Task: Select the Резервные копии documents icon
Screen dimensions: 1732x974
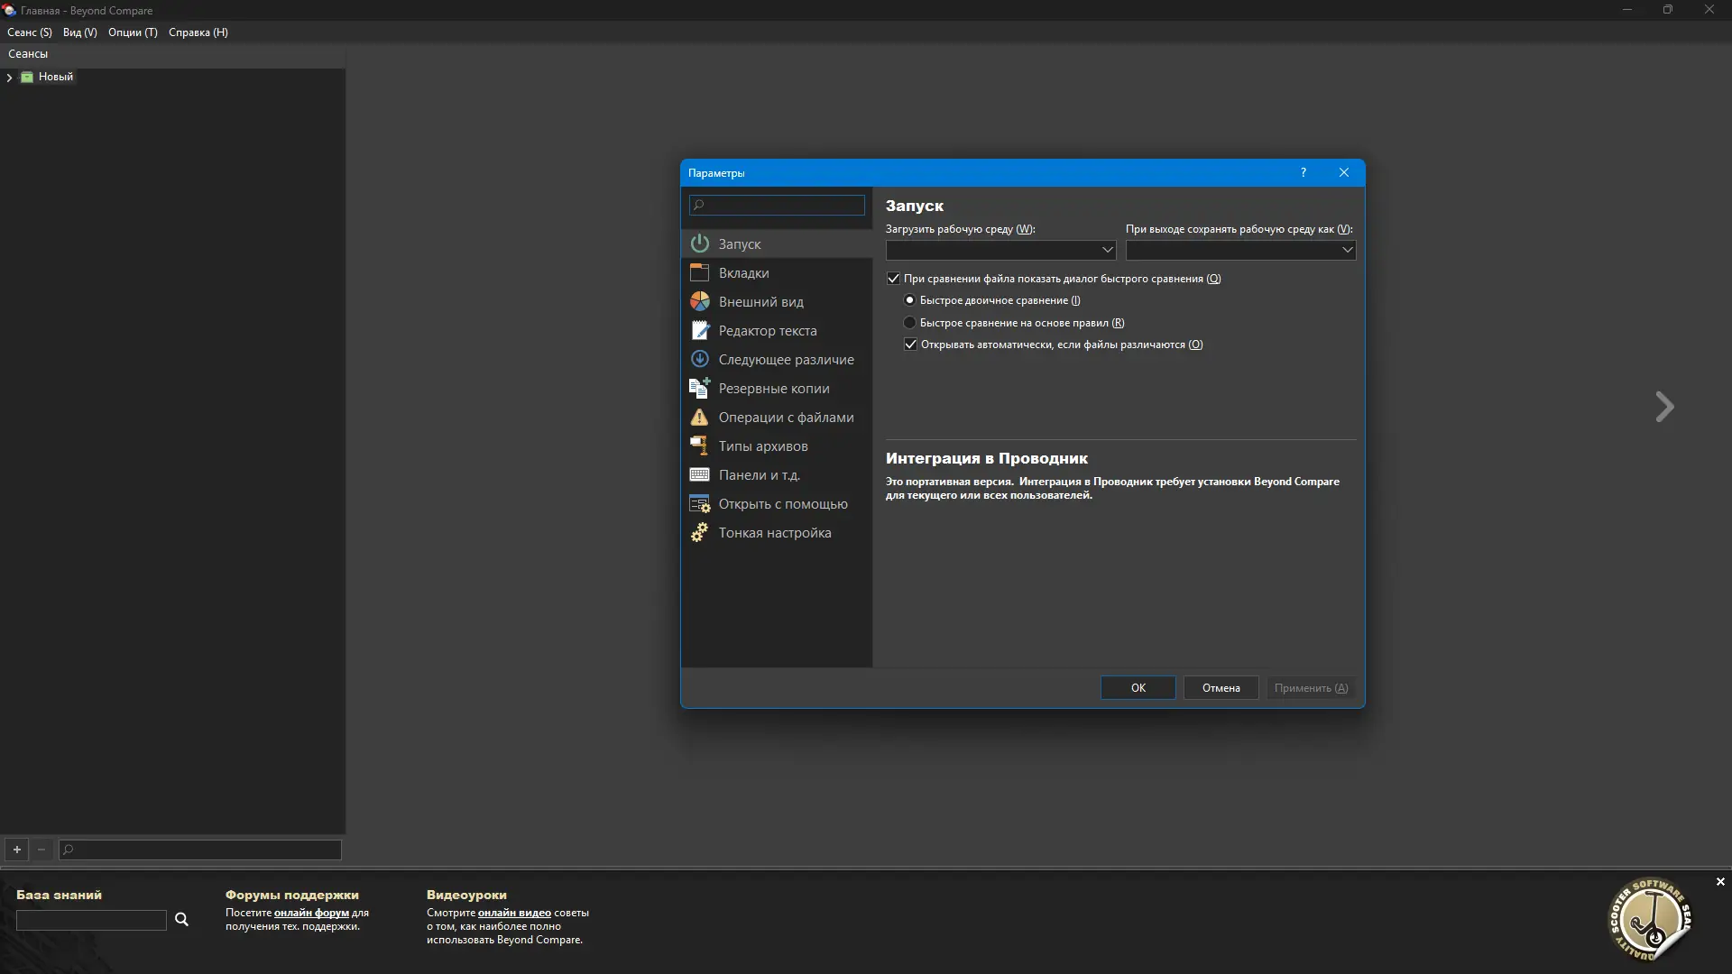Action: pos(699,388)
